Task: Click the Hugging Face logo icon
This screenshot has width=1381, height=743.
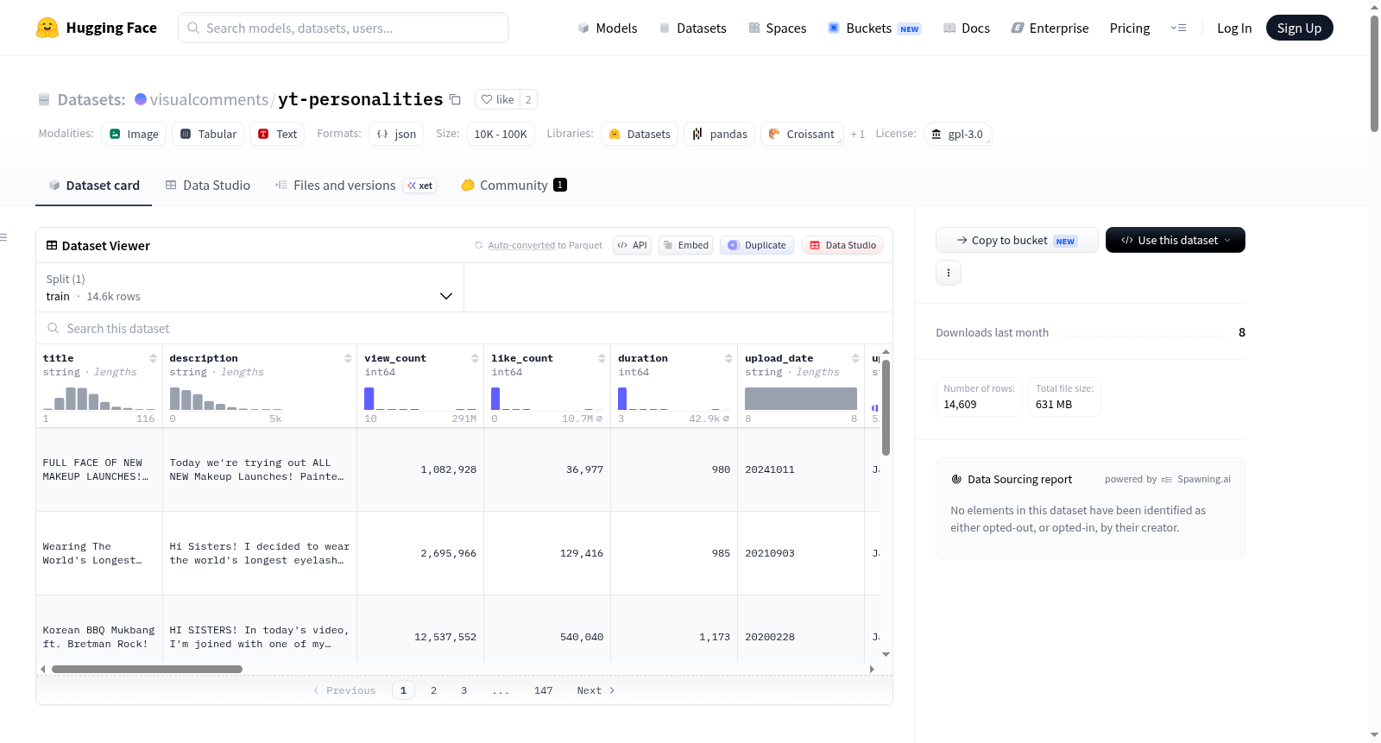Action: pyautogui.click(x=47, y=28)
